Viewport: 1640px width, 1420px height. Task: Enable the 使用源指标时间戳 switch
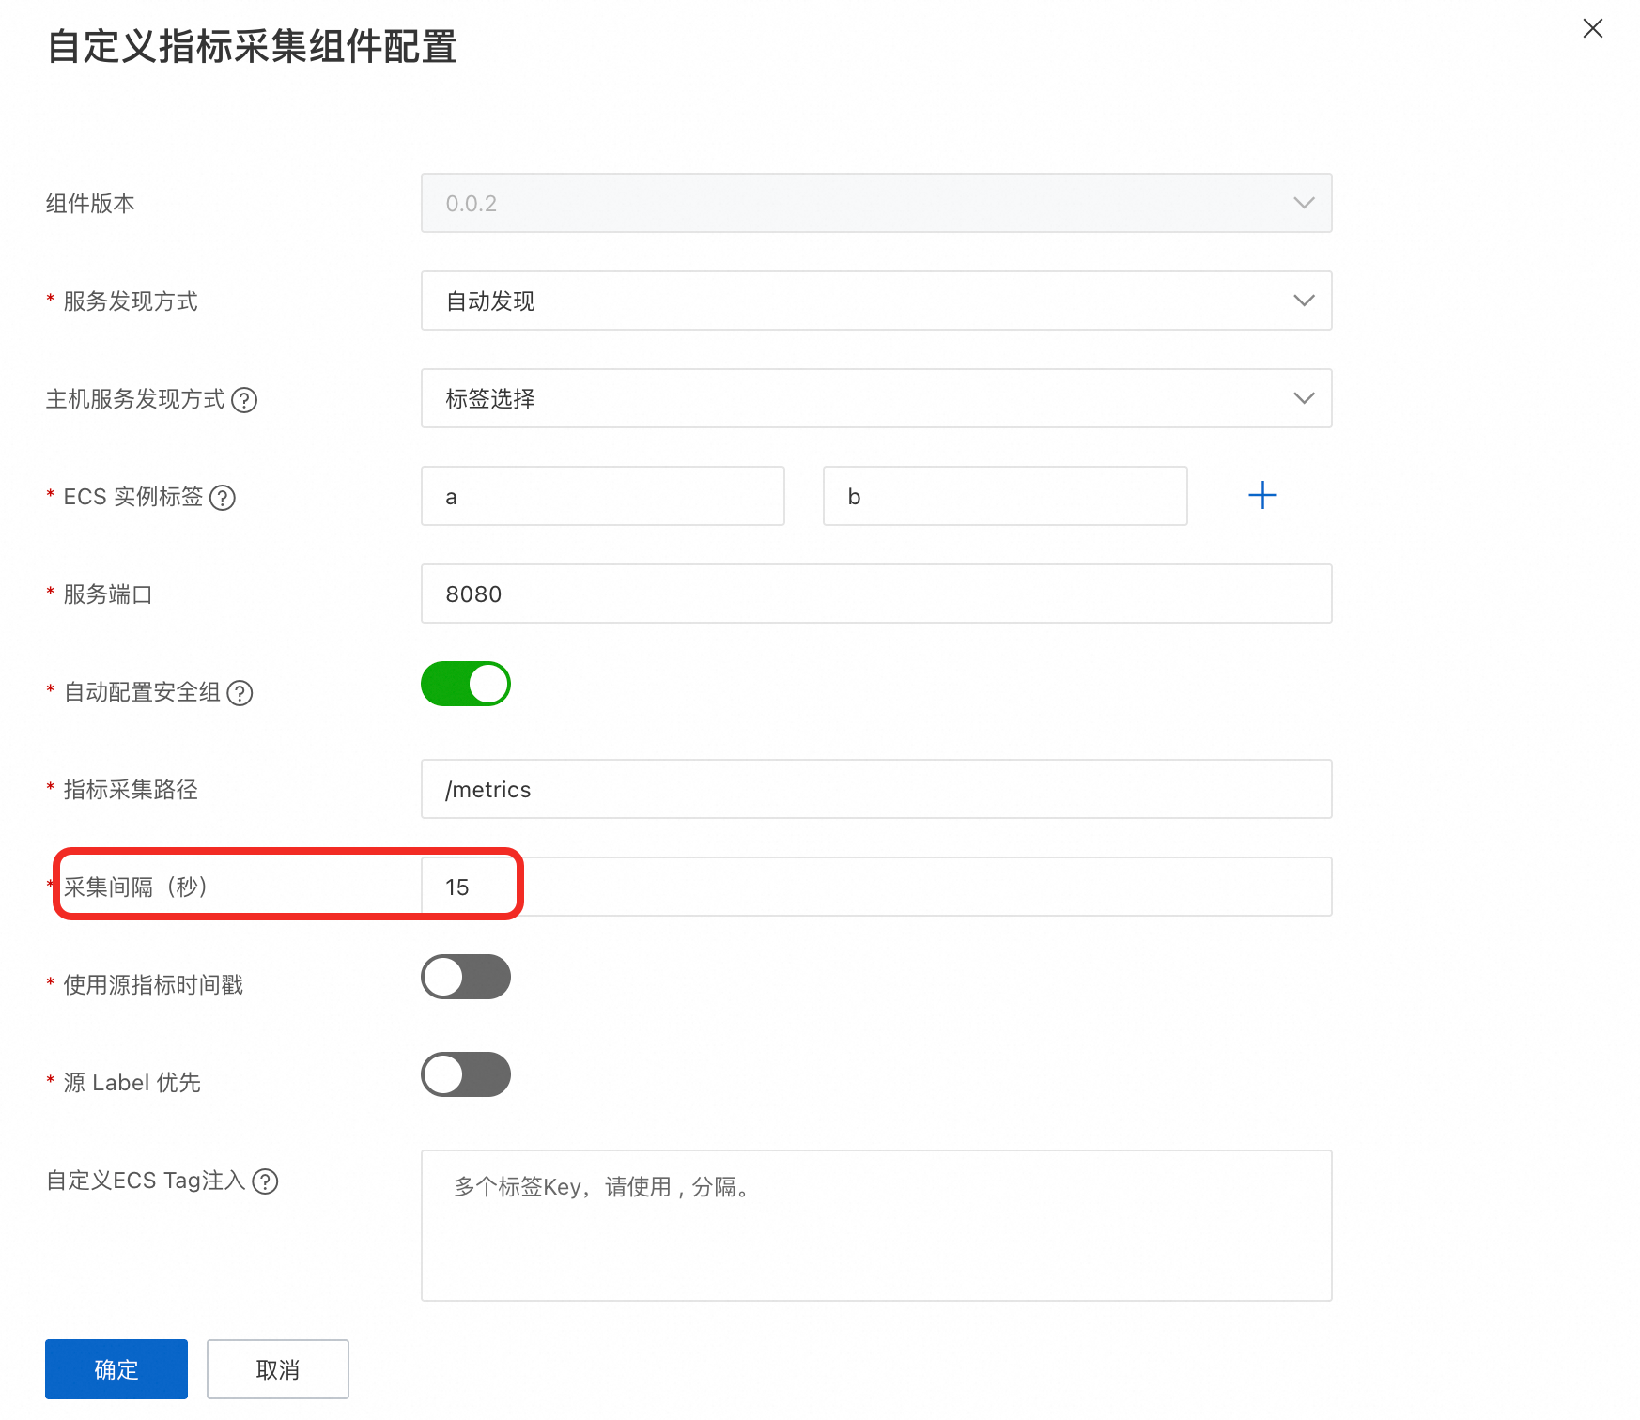click(x=466, y=977)
